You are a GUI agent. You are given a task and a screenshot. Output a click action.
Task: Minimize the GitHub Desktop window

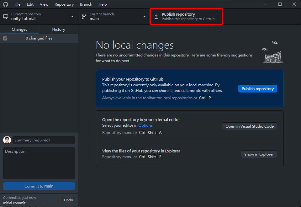pos(266,4)
